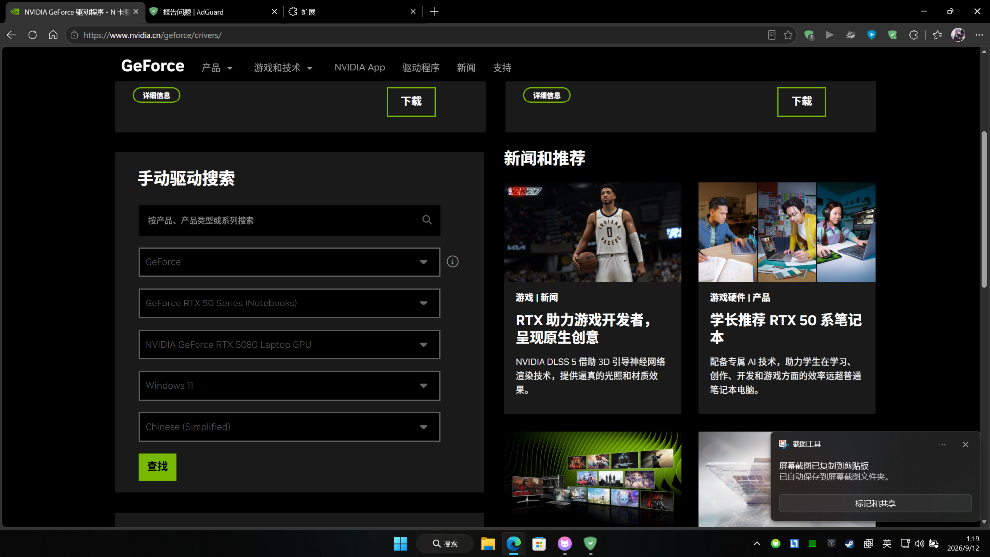Screen dimensions: 990x557
Task: Click left driver card 下载 button
Action: 411,101
